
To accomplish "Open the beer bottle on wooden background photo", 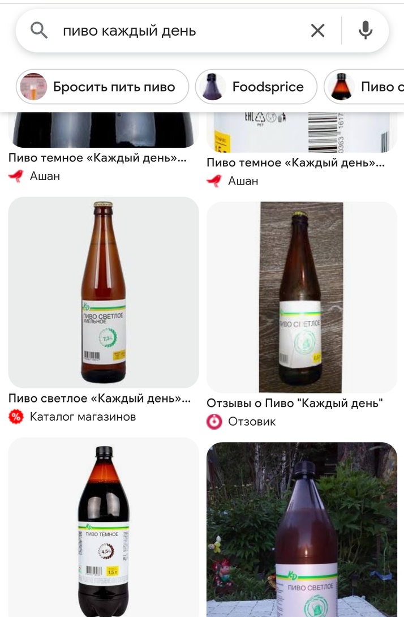I will pyautogui.click(x=302, y=297).
